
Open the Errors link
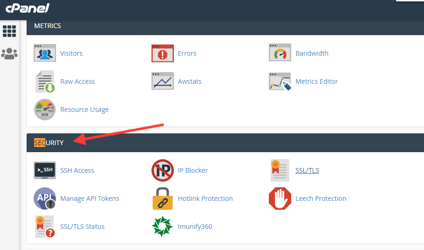[x=187, y=53]
